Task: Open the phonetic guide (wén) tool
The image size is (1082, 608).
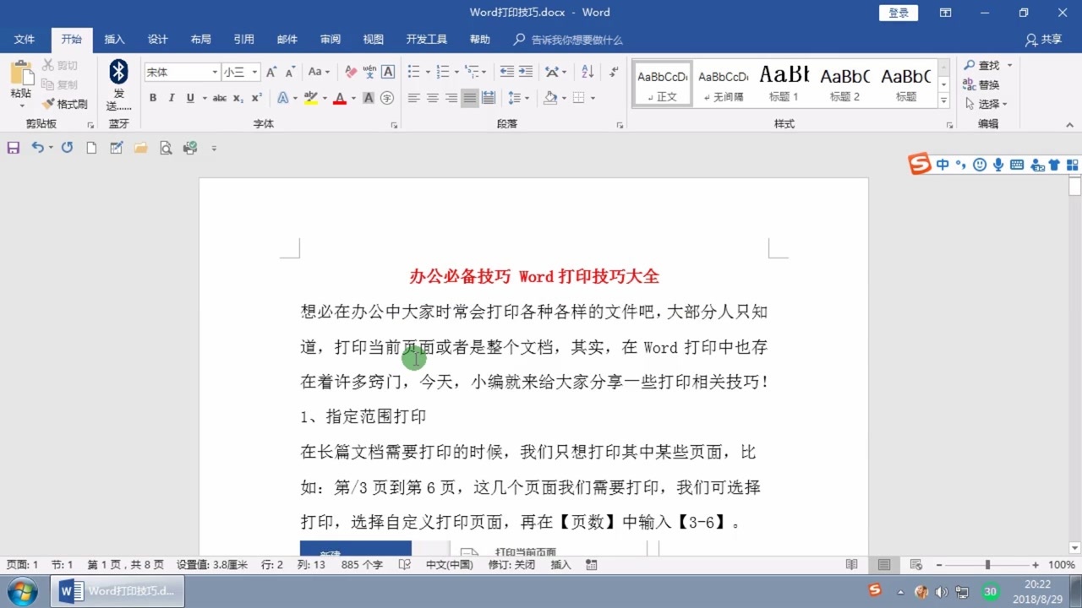Action: [369, 73]
